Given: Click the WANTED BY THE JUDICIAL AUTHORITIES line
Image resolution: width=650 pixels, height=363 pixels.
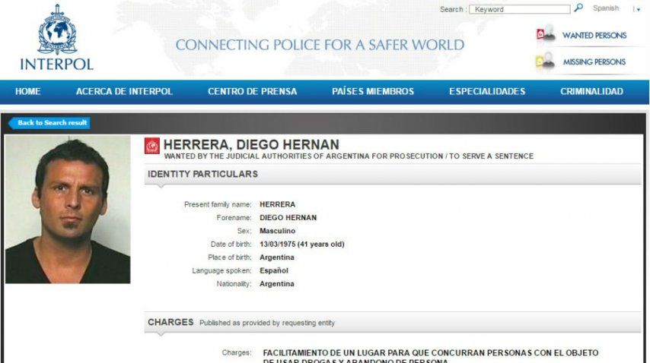Looking at the screenshot, I should [x=349, y=156].
